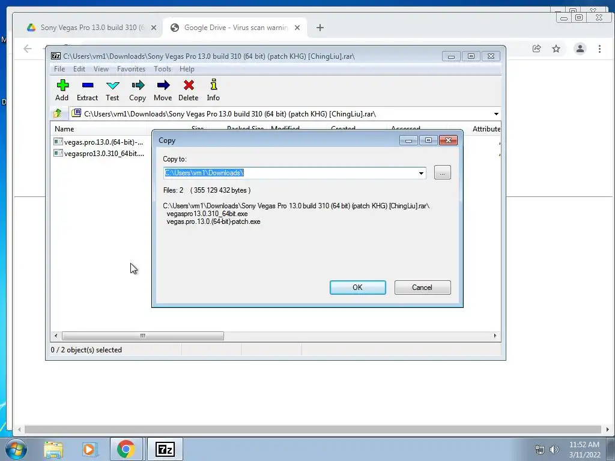Click the Delete toolbar icon
Viewport: 615px width, 461px height.
pyautogui.click(x=188, y=90)
